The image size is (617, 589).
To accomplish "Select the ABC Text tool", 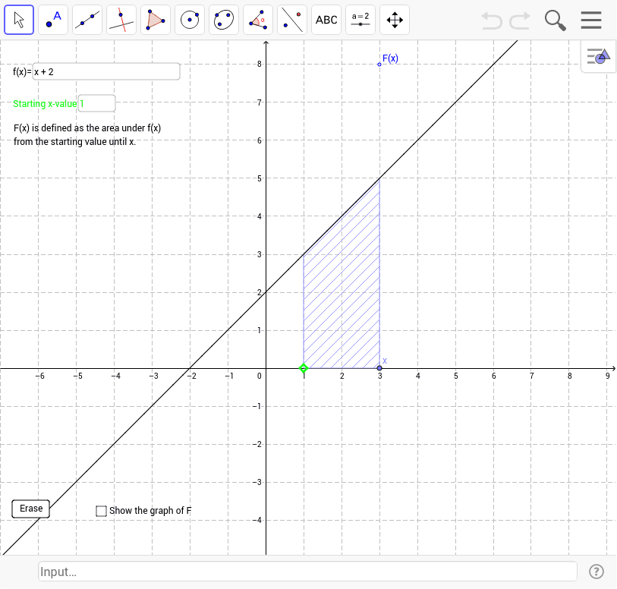I will 326,20.
